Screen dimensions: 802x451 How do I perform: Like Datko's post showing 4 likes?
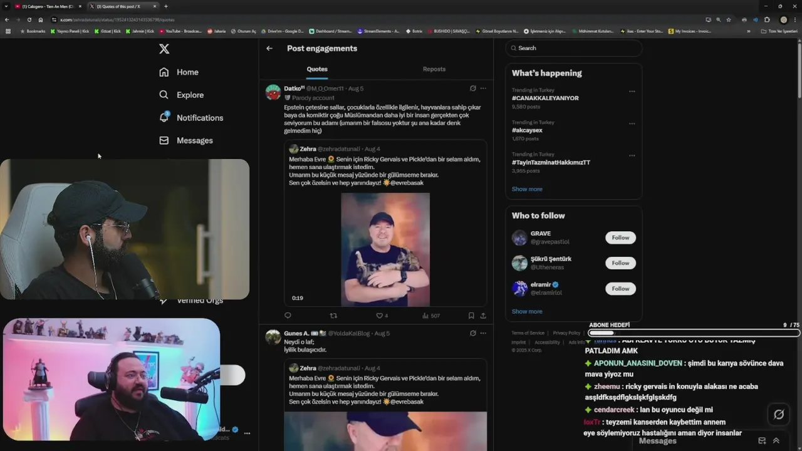pyautogui.click(x=382, y=316)
